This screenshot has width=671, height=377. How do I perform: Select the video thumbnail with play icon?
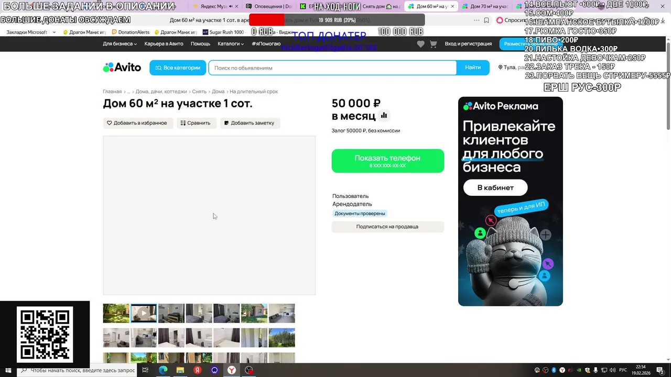(144, 313)
